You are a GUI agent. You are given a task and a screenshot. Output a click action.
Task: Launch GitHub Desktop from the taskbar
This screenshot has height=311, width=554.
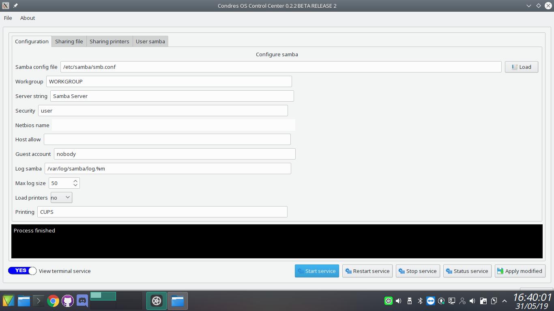(x=68, y=301)
